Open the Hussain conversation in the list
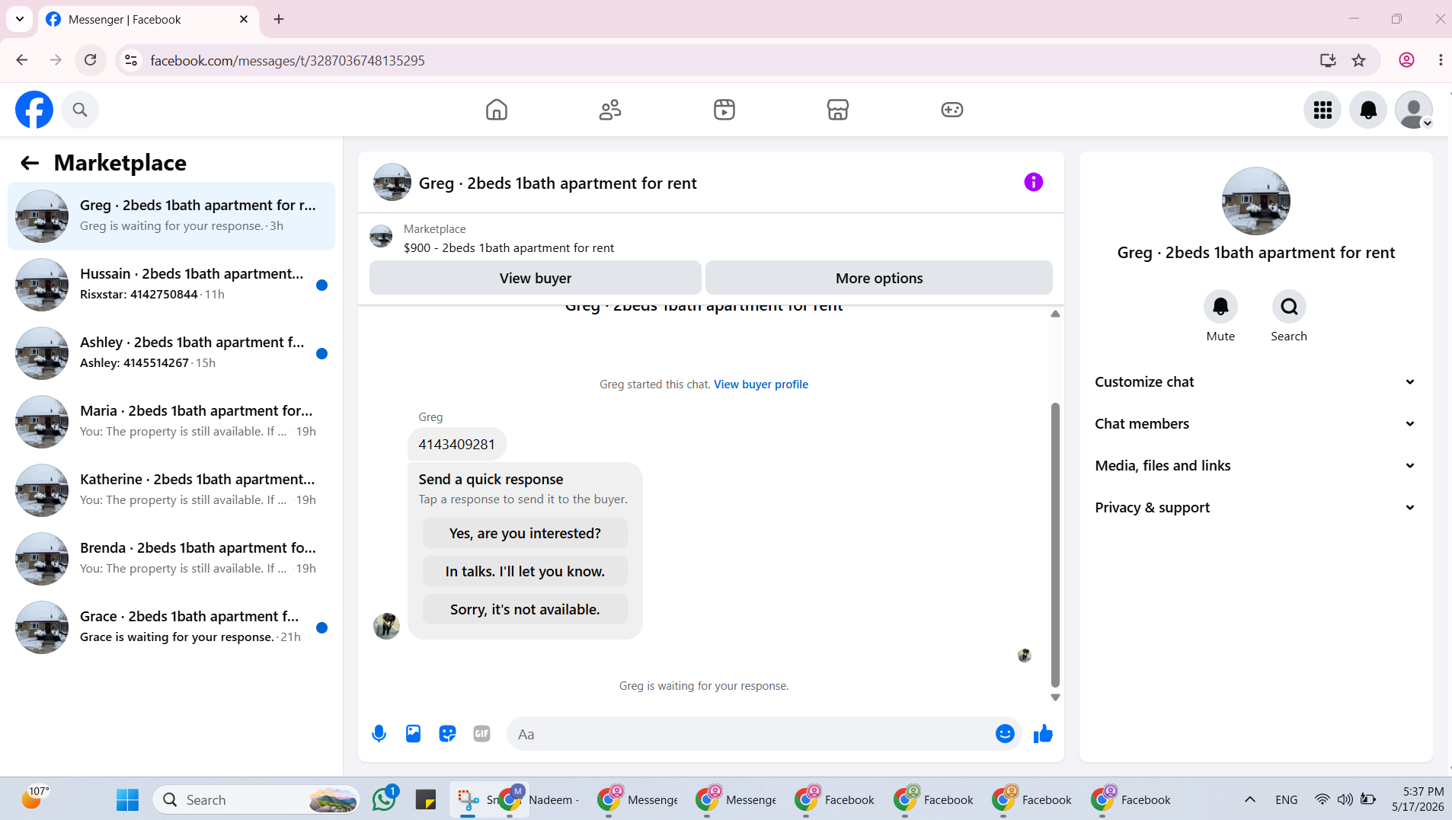This screenshot has height=820, width=1452. pos(171,285)
